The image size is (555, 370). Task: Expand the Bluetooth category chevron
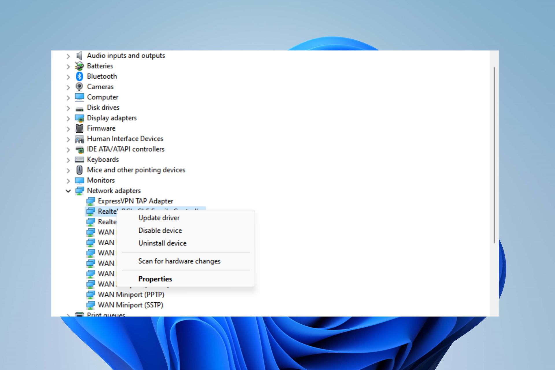[x=68, y=77]
